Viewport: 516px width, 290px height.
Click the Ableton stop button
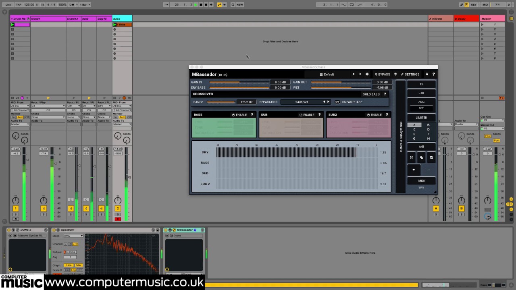click(x=201, y=5)
